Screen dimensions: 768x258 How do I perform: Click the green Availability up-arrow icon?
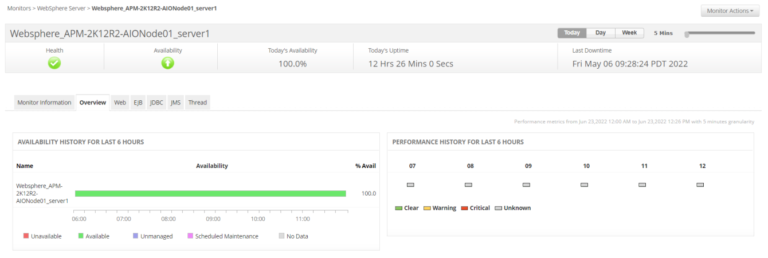[167, 63]
